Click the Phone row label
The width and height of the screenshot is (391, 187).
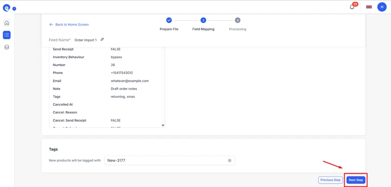click(58, 73)
